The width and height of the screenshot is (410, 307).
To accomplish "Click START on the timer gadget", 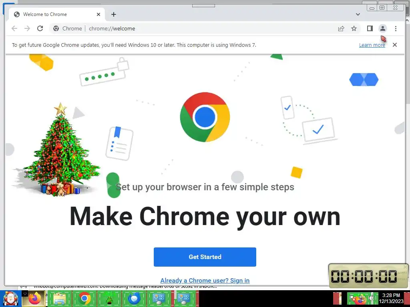I will (x=402, y=273).
